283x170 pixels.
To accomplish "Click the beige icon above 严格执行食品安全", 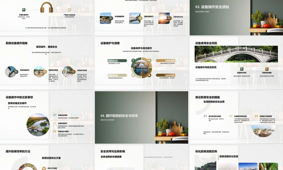I will (x=70, y=10).
